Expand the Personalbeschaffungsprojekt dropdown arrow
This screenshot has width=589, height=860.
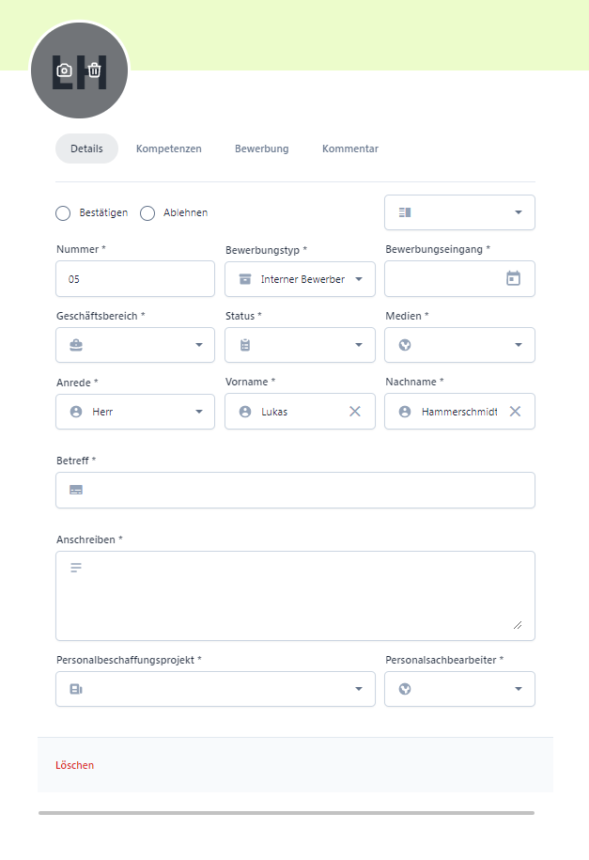[359, 689]
